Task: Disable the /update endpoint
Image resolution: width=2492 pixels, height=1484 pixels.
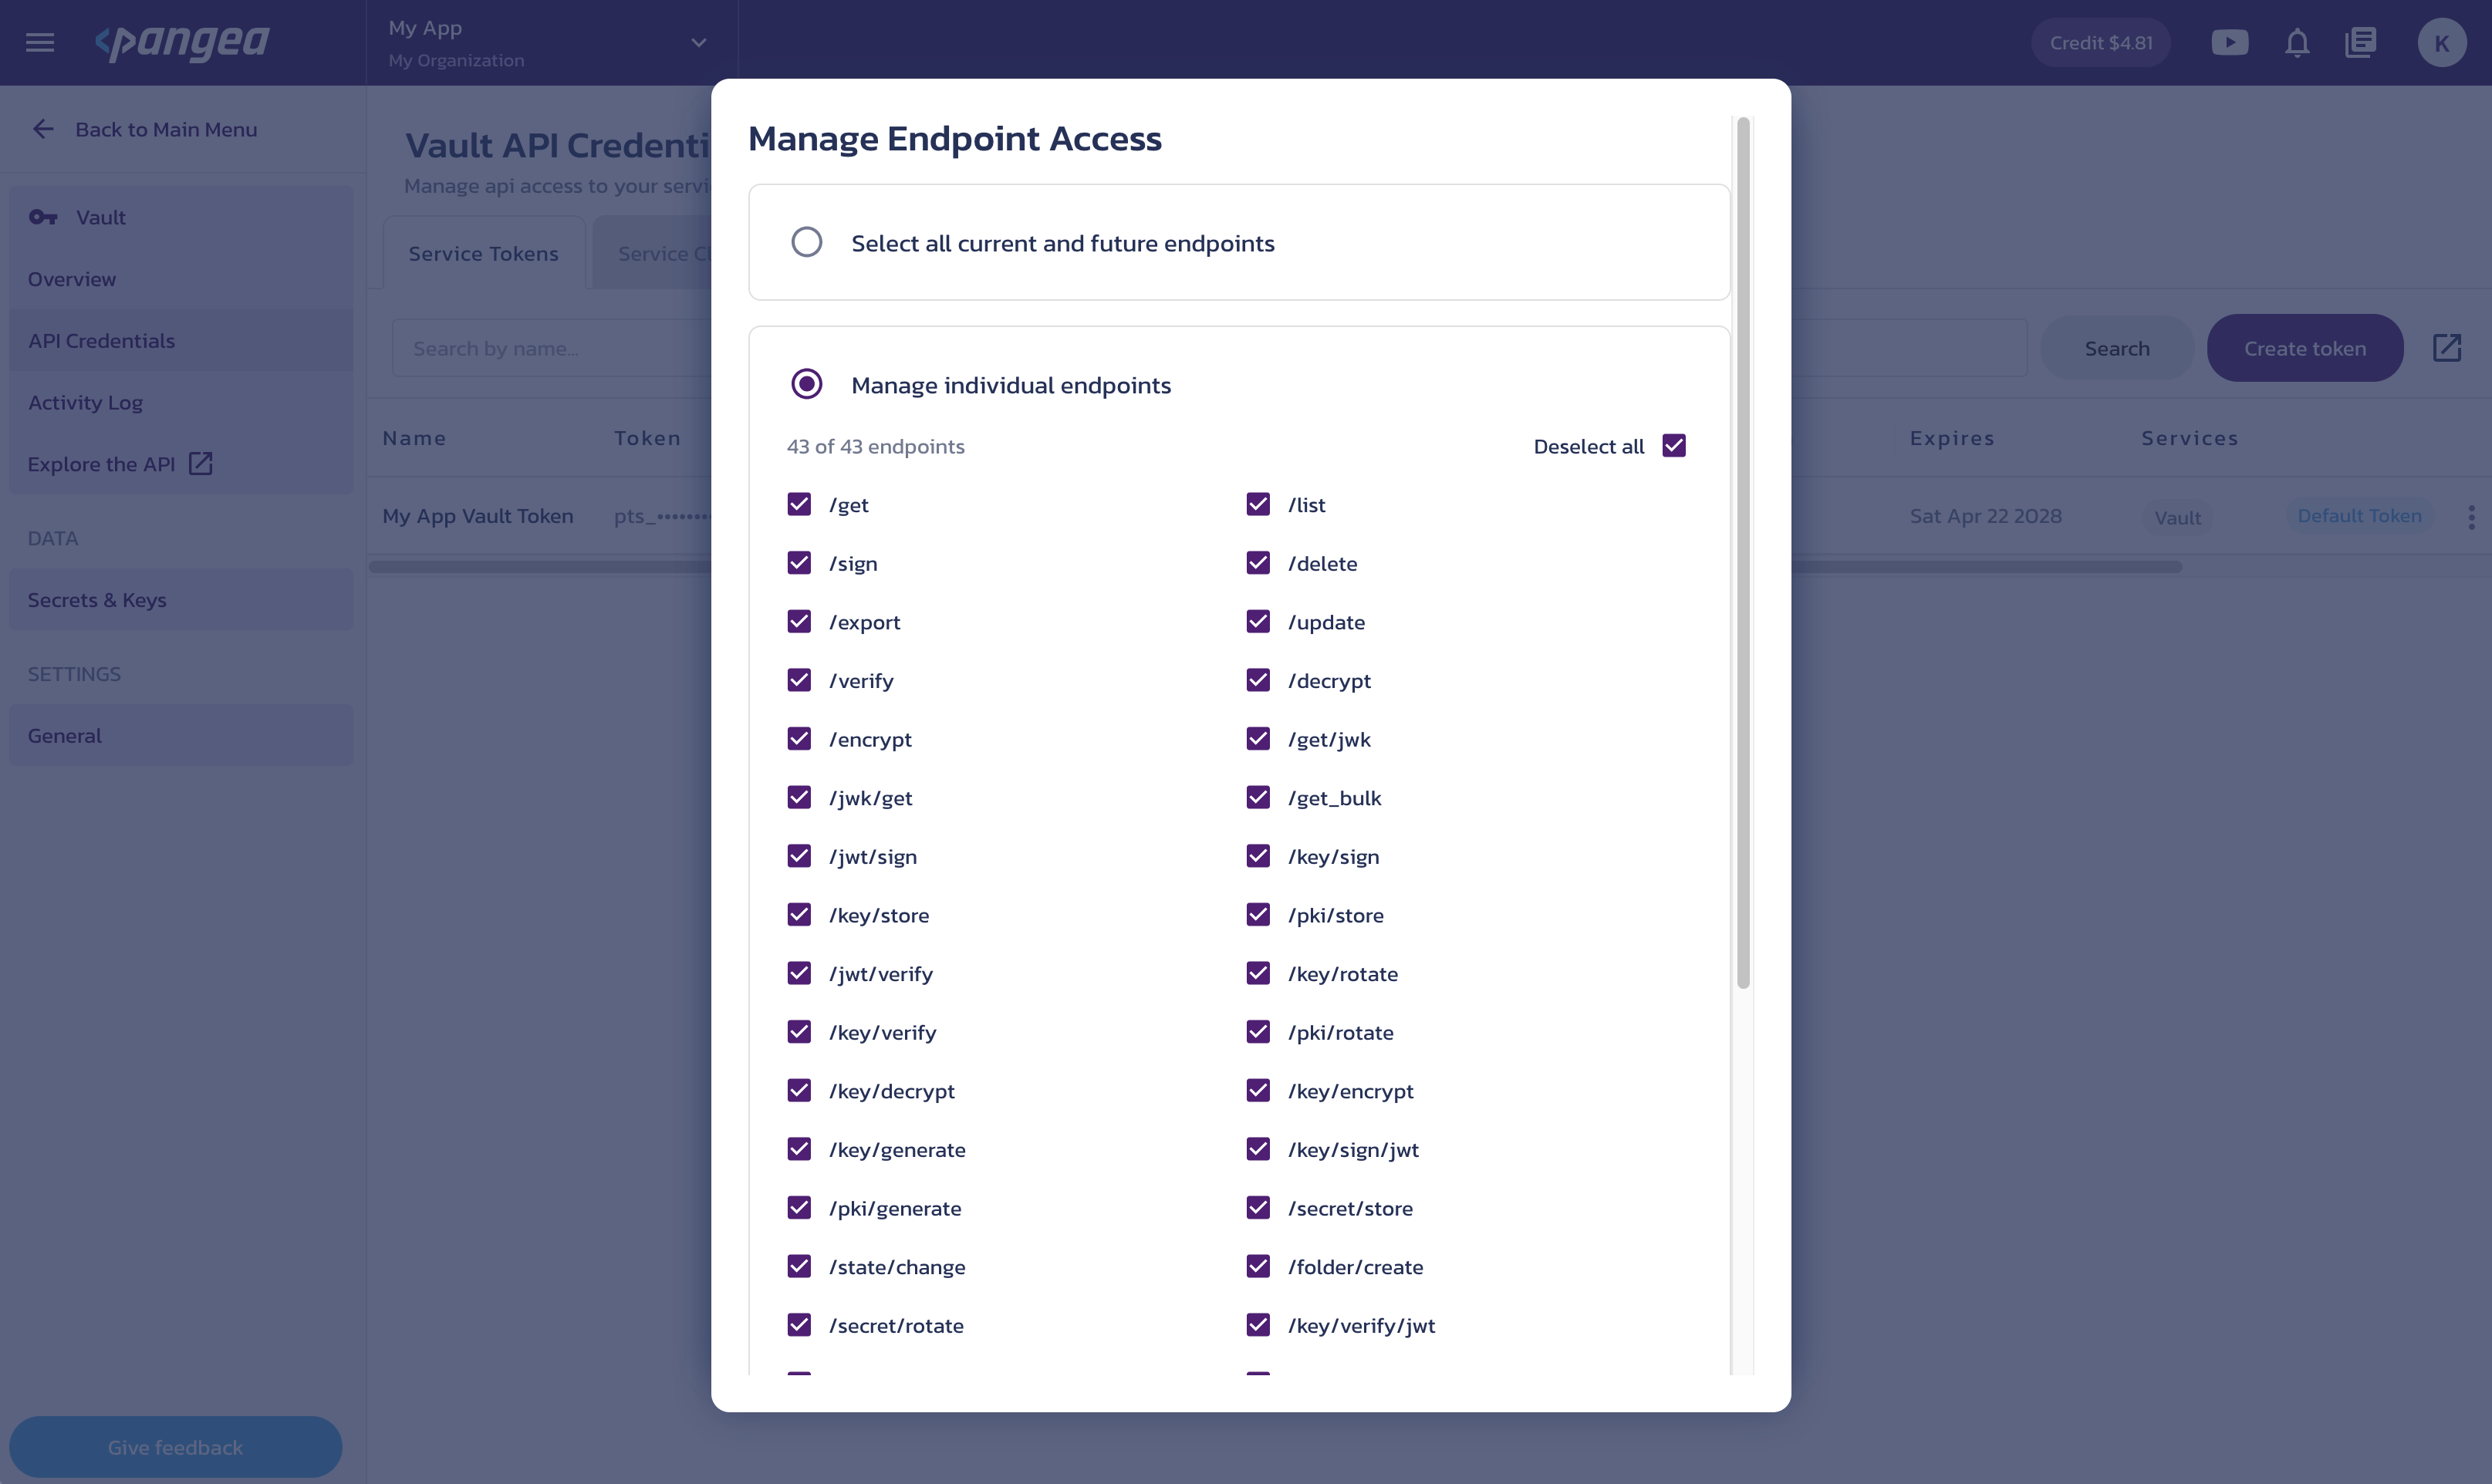Action: [1257, 621]
